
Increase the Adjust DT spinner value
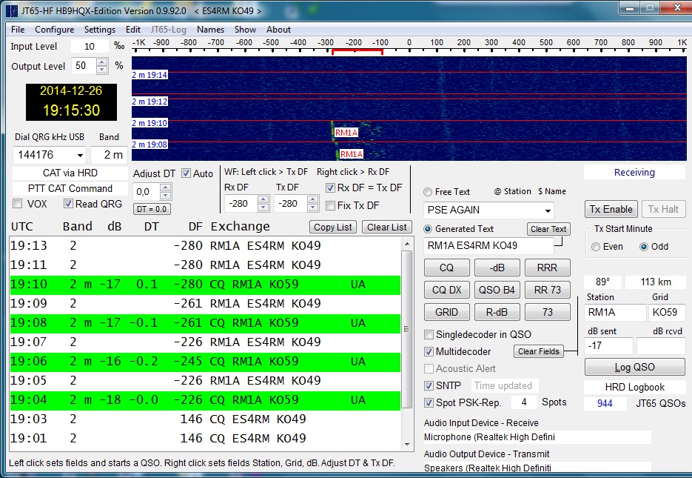coord(165,187)
